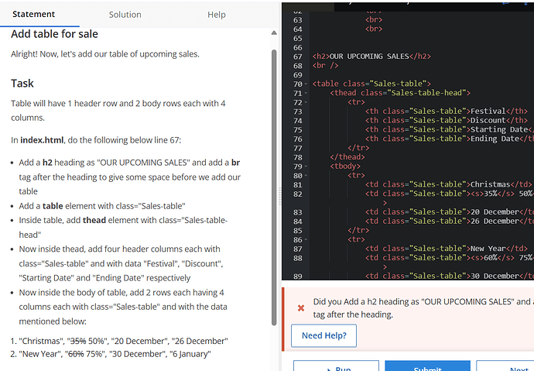Click the panel divider drag handle
This screenshot has height=371, width=534.
(280, 196)
